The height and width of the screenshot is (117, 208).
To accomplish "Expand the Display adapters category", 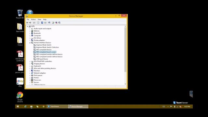I will 30,40.
